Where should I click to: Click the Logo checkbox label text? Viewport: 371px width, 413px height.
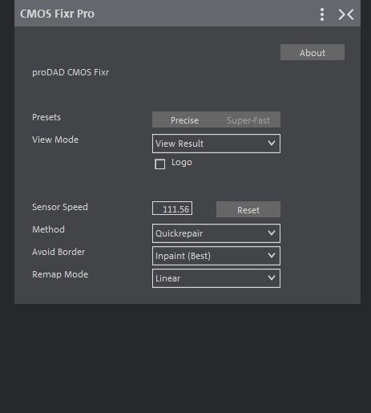pos(182,163)
